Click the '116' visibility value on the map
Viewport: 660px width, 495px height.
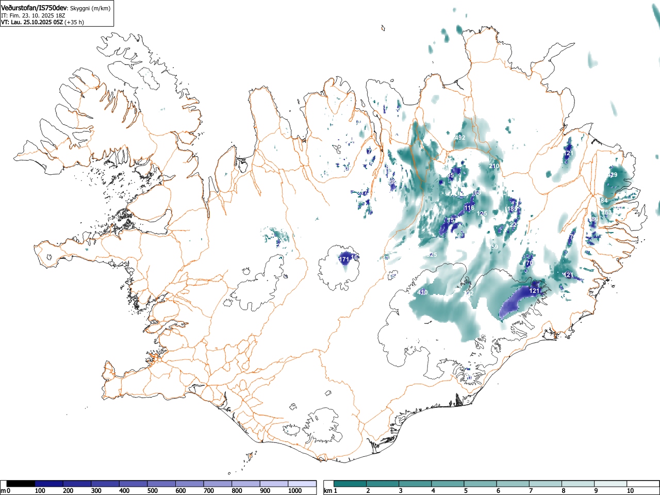469,208
